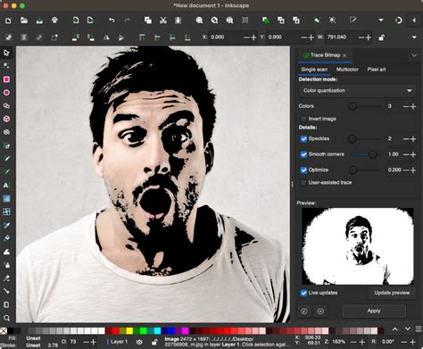Uncheck the Smooth corners checkbox
This screenshot has width=423, height=349.
coord(303,154)
